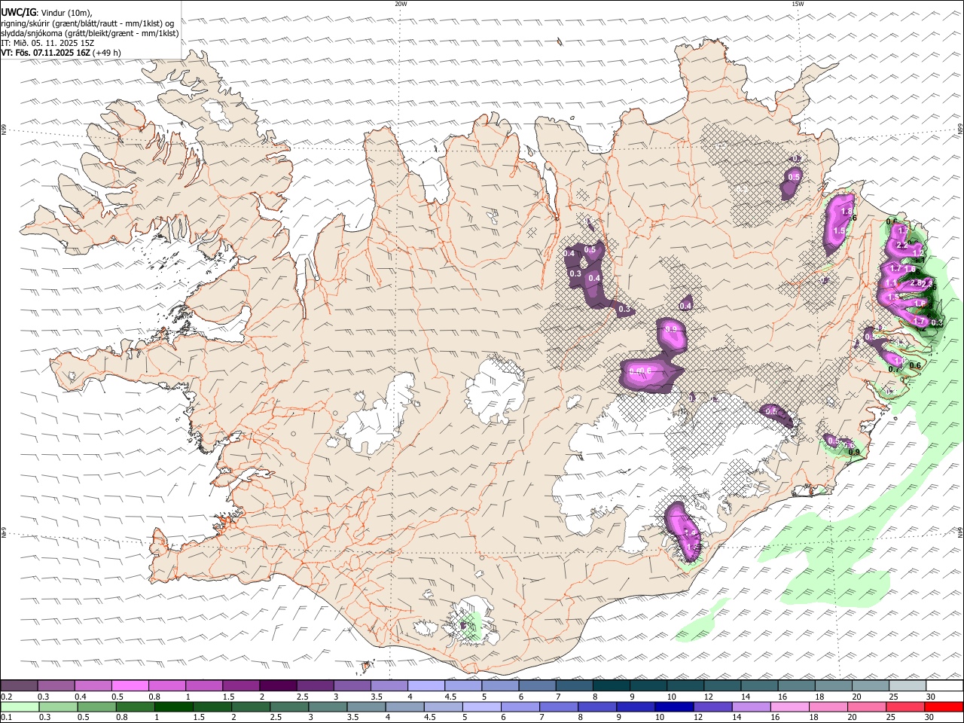Select the bright red bottom-row swatch starting at 30
Screen dimensions: 964x723
point(944,707)
